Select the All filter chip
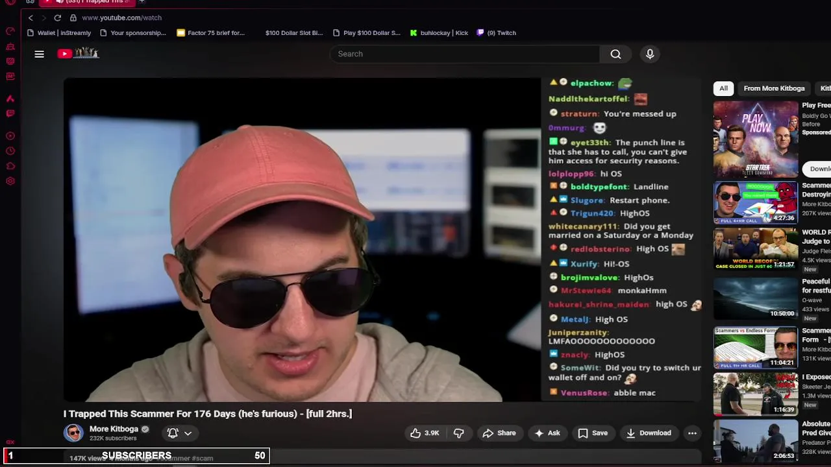 coord(723,88)
